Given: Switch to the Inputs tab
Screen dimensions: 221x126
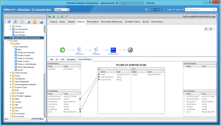Looking at the screenshot, I should pyautogui.click(x=62, y=22).
